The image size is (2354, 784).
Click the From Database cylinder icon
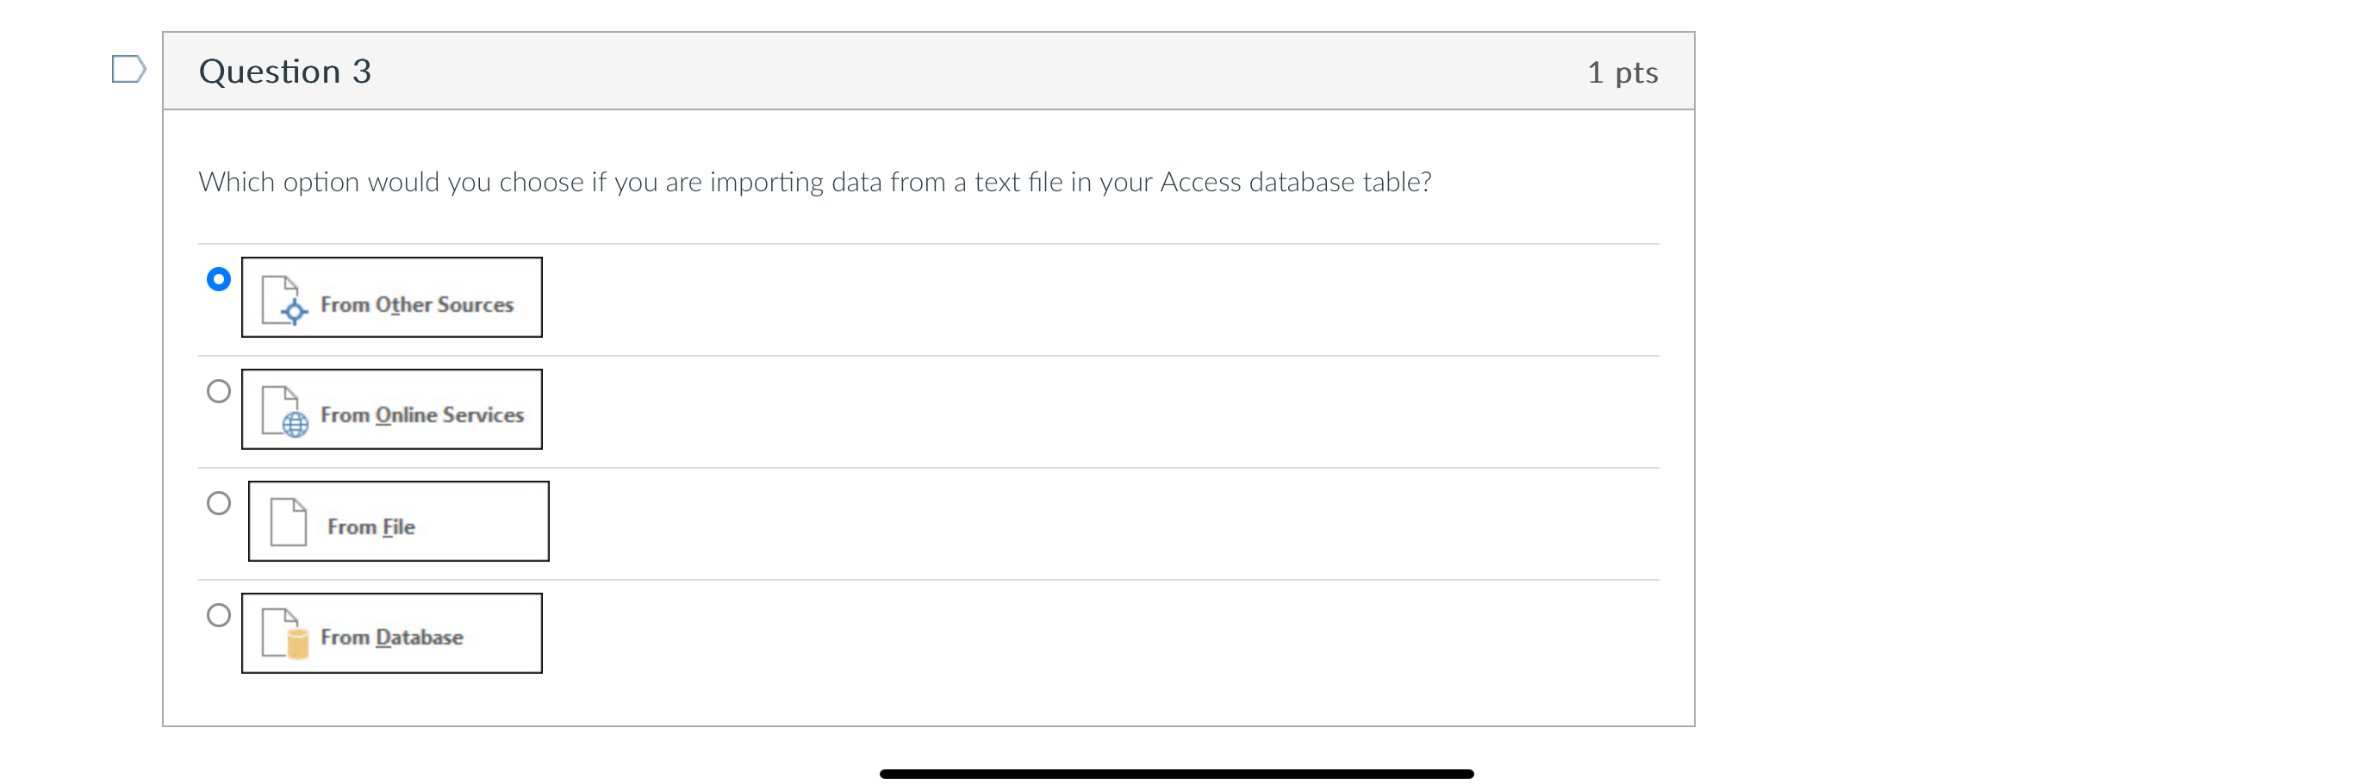(297, 644)
